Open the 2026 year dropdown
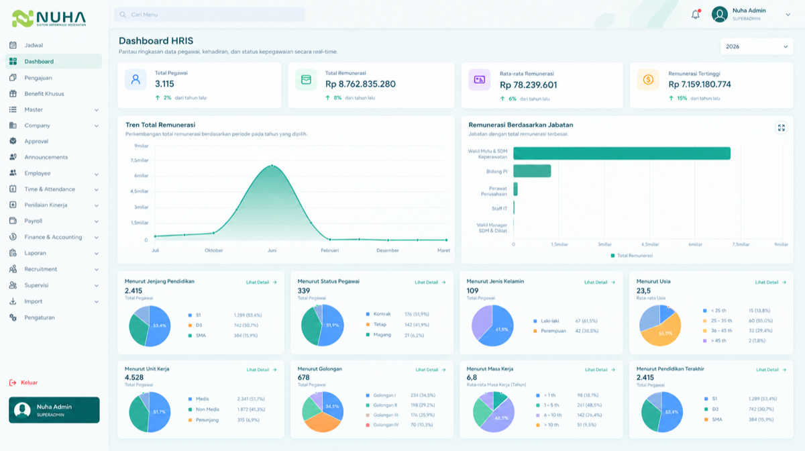The width and height of the screenshot is (805, 451). click(x=757, y=46)
